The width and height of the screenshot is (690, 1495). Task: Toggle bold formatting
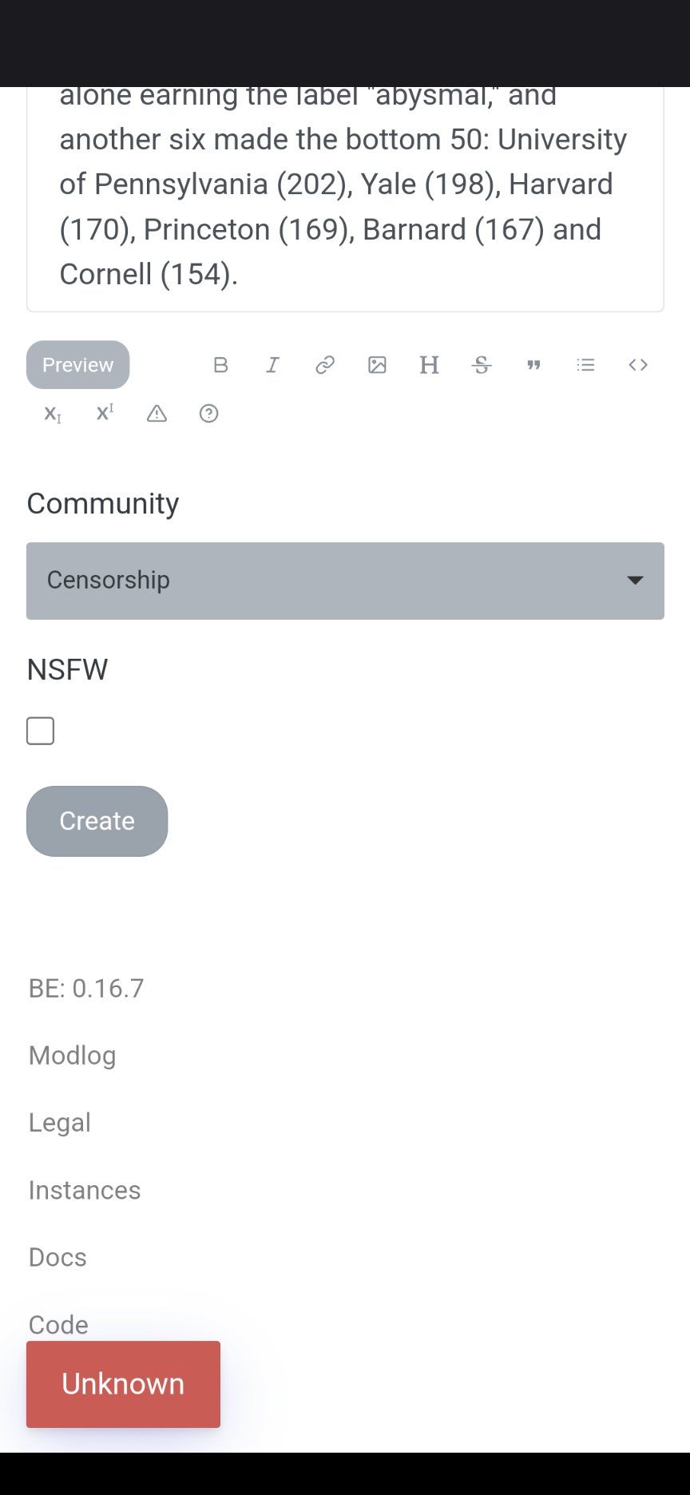tap(220, 365)
